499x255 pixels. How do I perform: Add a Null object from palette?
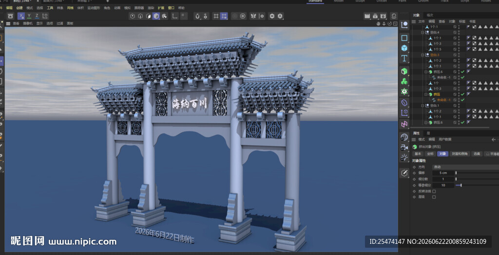[404, 25]
